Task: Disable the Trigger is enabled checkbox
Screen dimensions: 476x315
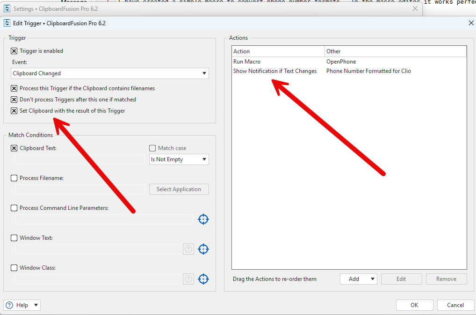Action: [14, 51]
